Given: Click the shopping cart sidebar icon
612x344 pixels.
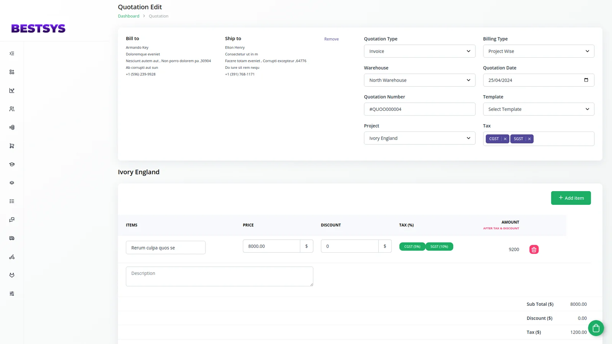Looking at the screenshot, I should [12, 146].
